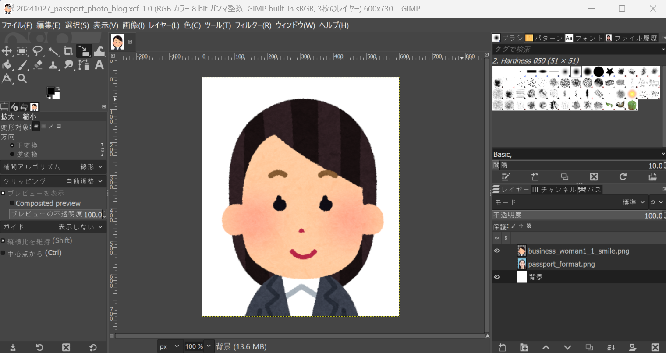Select the Move tool in toolbox
Screen dimensions: 666x353
(x=7, y=51)
